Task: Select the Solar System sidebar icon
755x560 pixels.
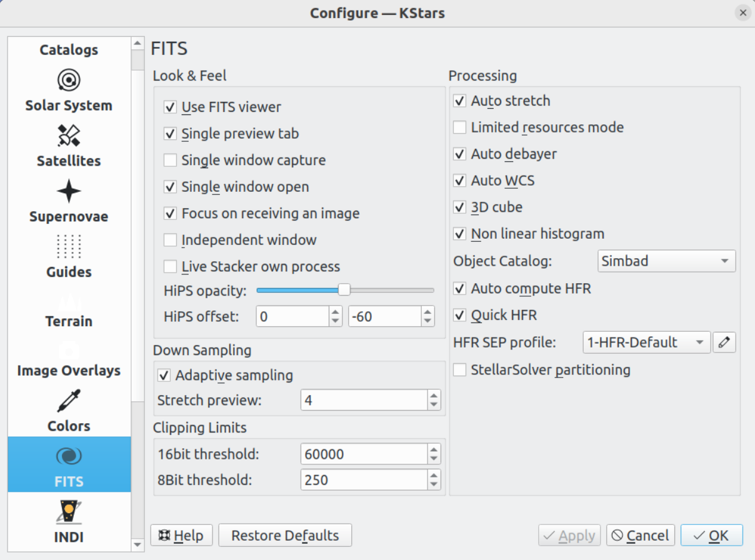Action: point(68,80)
